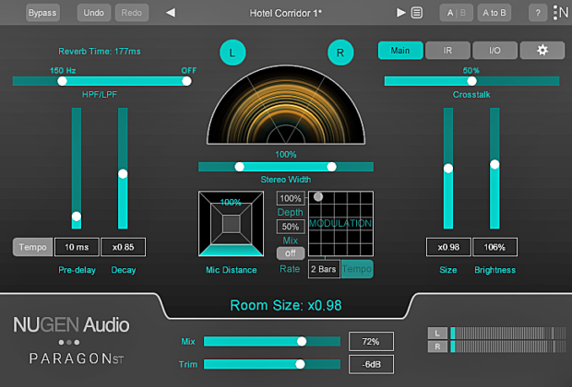Click the Size x0.98 value field

point(448,247)
